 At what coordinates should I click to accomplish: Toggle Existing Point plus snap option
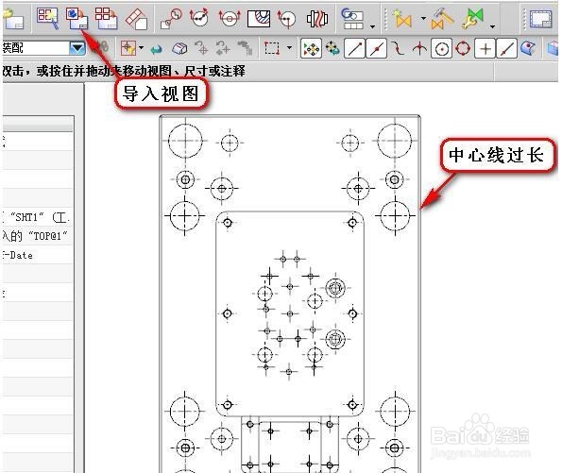click(x=485, y=48)
